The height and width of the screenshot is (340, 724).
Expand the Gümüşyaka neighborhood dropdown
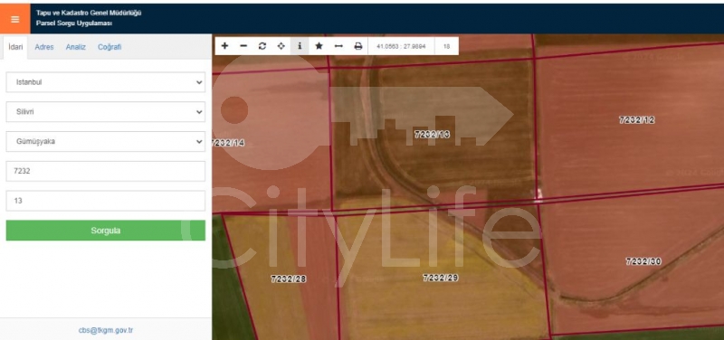click(x=106, y=142)
